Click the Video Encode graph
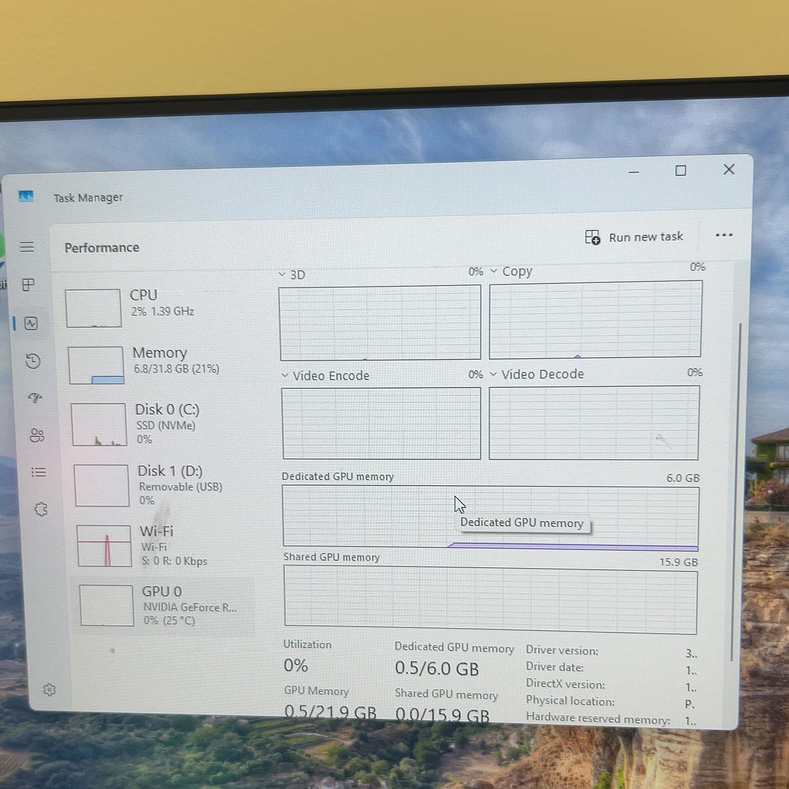The height and width of the screenshot is (789, 789). point(381,423)
